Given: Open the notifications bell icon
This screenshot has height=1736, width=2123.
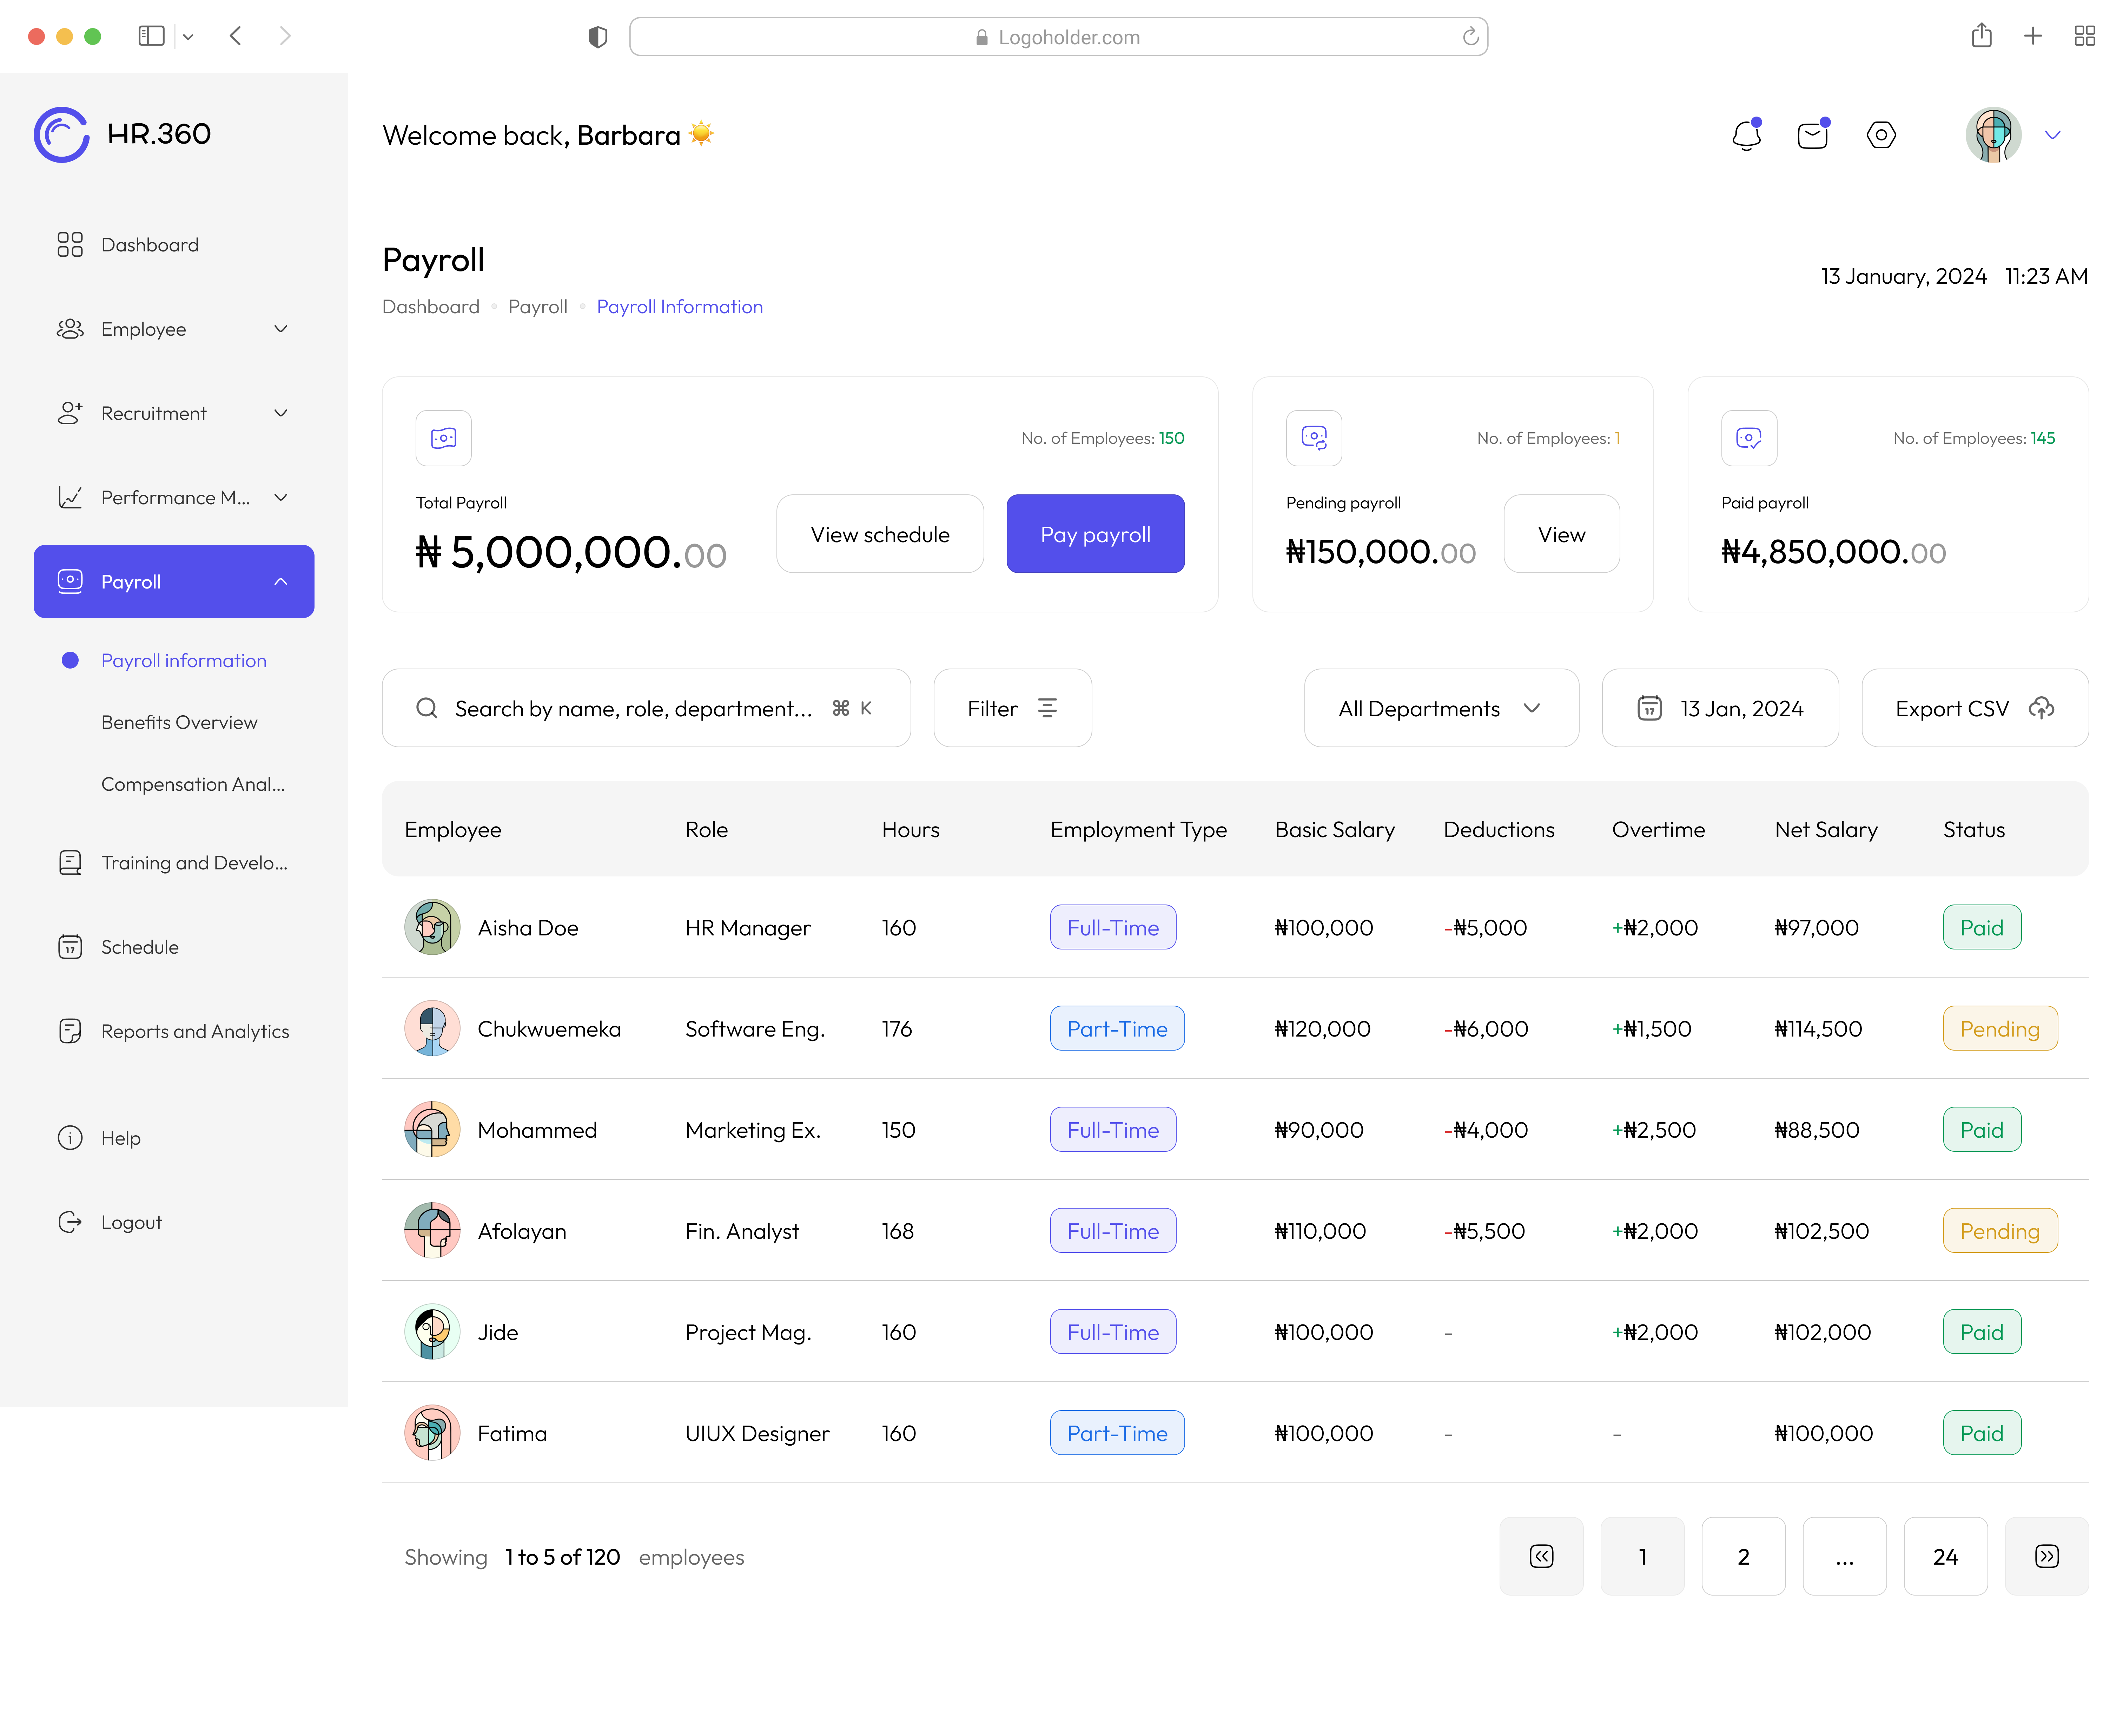Looking at the screenshot, I should (1746, 135).
